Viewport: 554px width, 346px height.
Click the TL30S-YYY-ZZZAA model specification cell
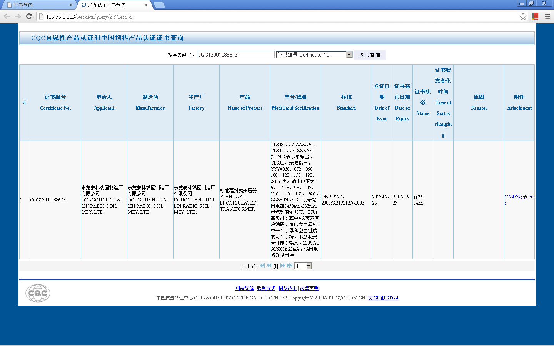pos(295,200)
